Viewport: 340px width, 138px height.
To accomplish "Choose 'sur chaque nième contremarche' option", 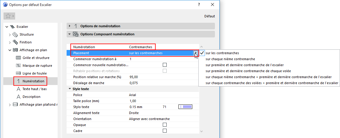I will [x=230, y=59].
